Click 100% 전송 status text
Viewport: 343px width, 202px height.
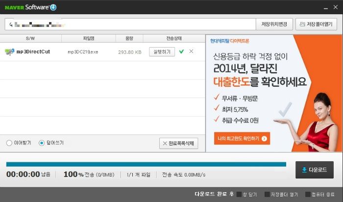click(x=89, y=175)
